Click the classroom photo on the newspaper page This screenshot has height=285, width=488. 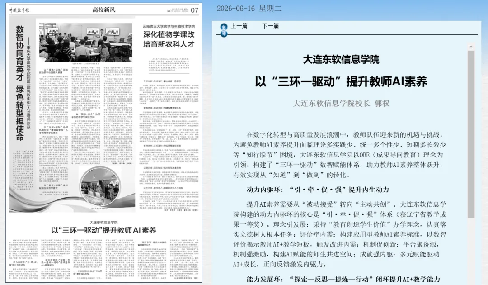click(85, 42)
